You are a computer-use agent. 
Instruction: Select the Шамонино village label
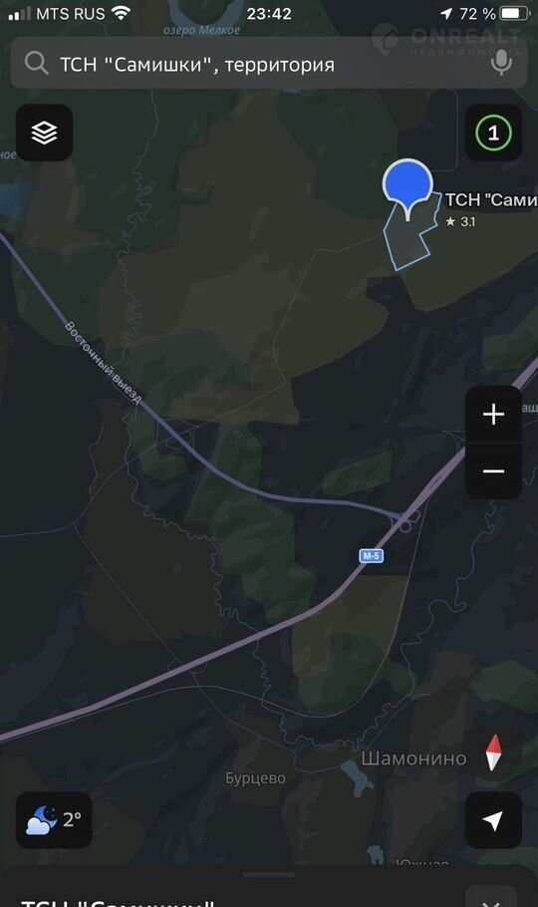point(413,758)
